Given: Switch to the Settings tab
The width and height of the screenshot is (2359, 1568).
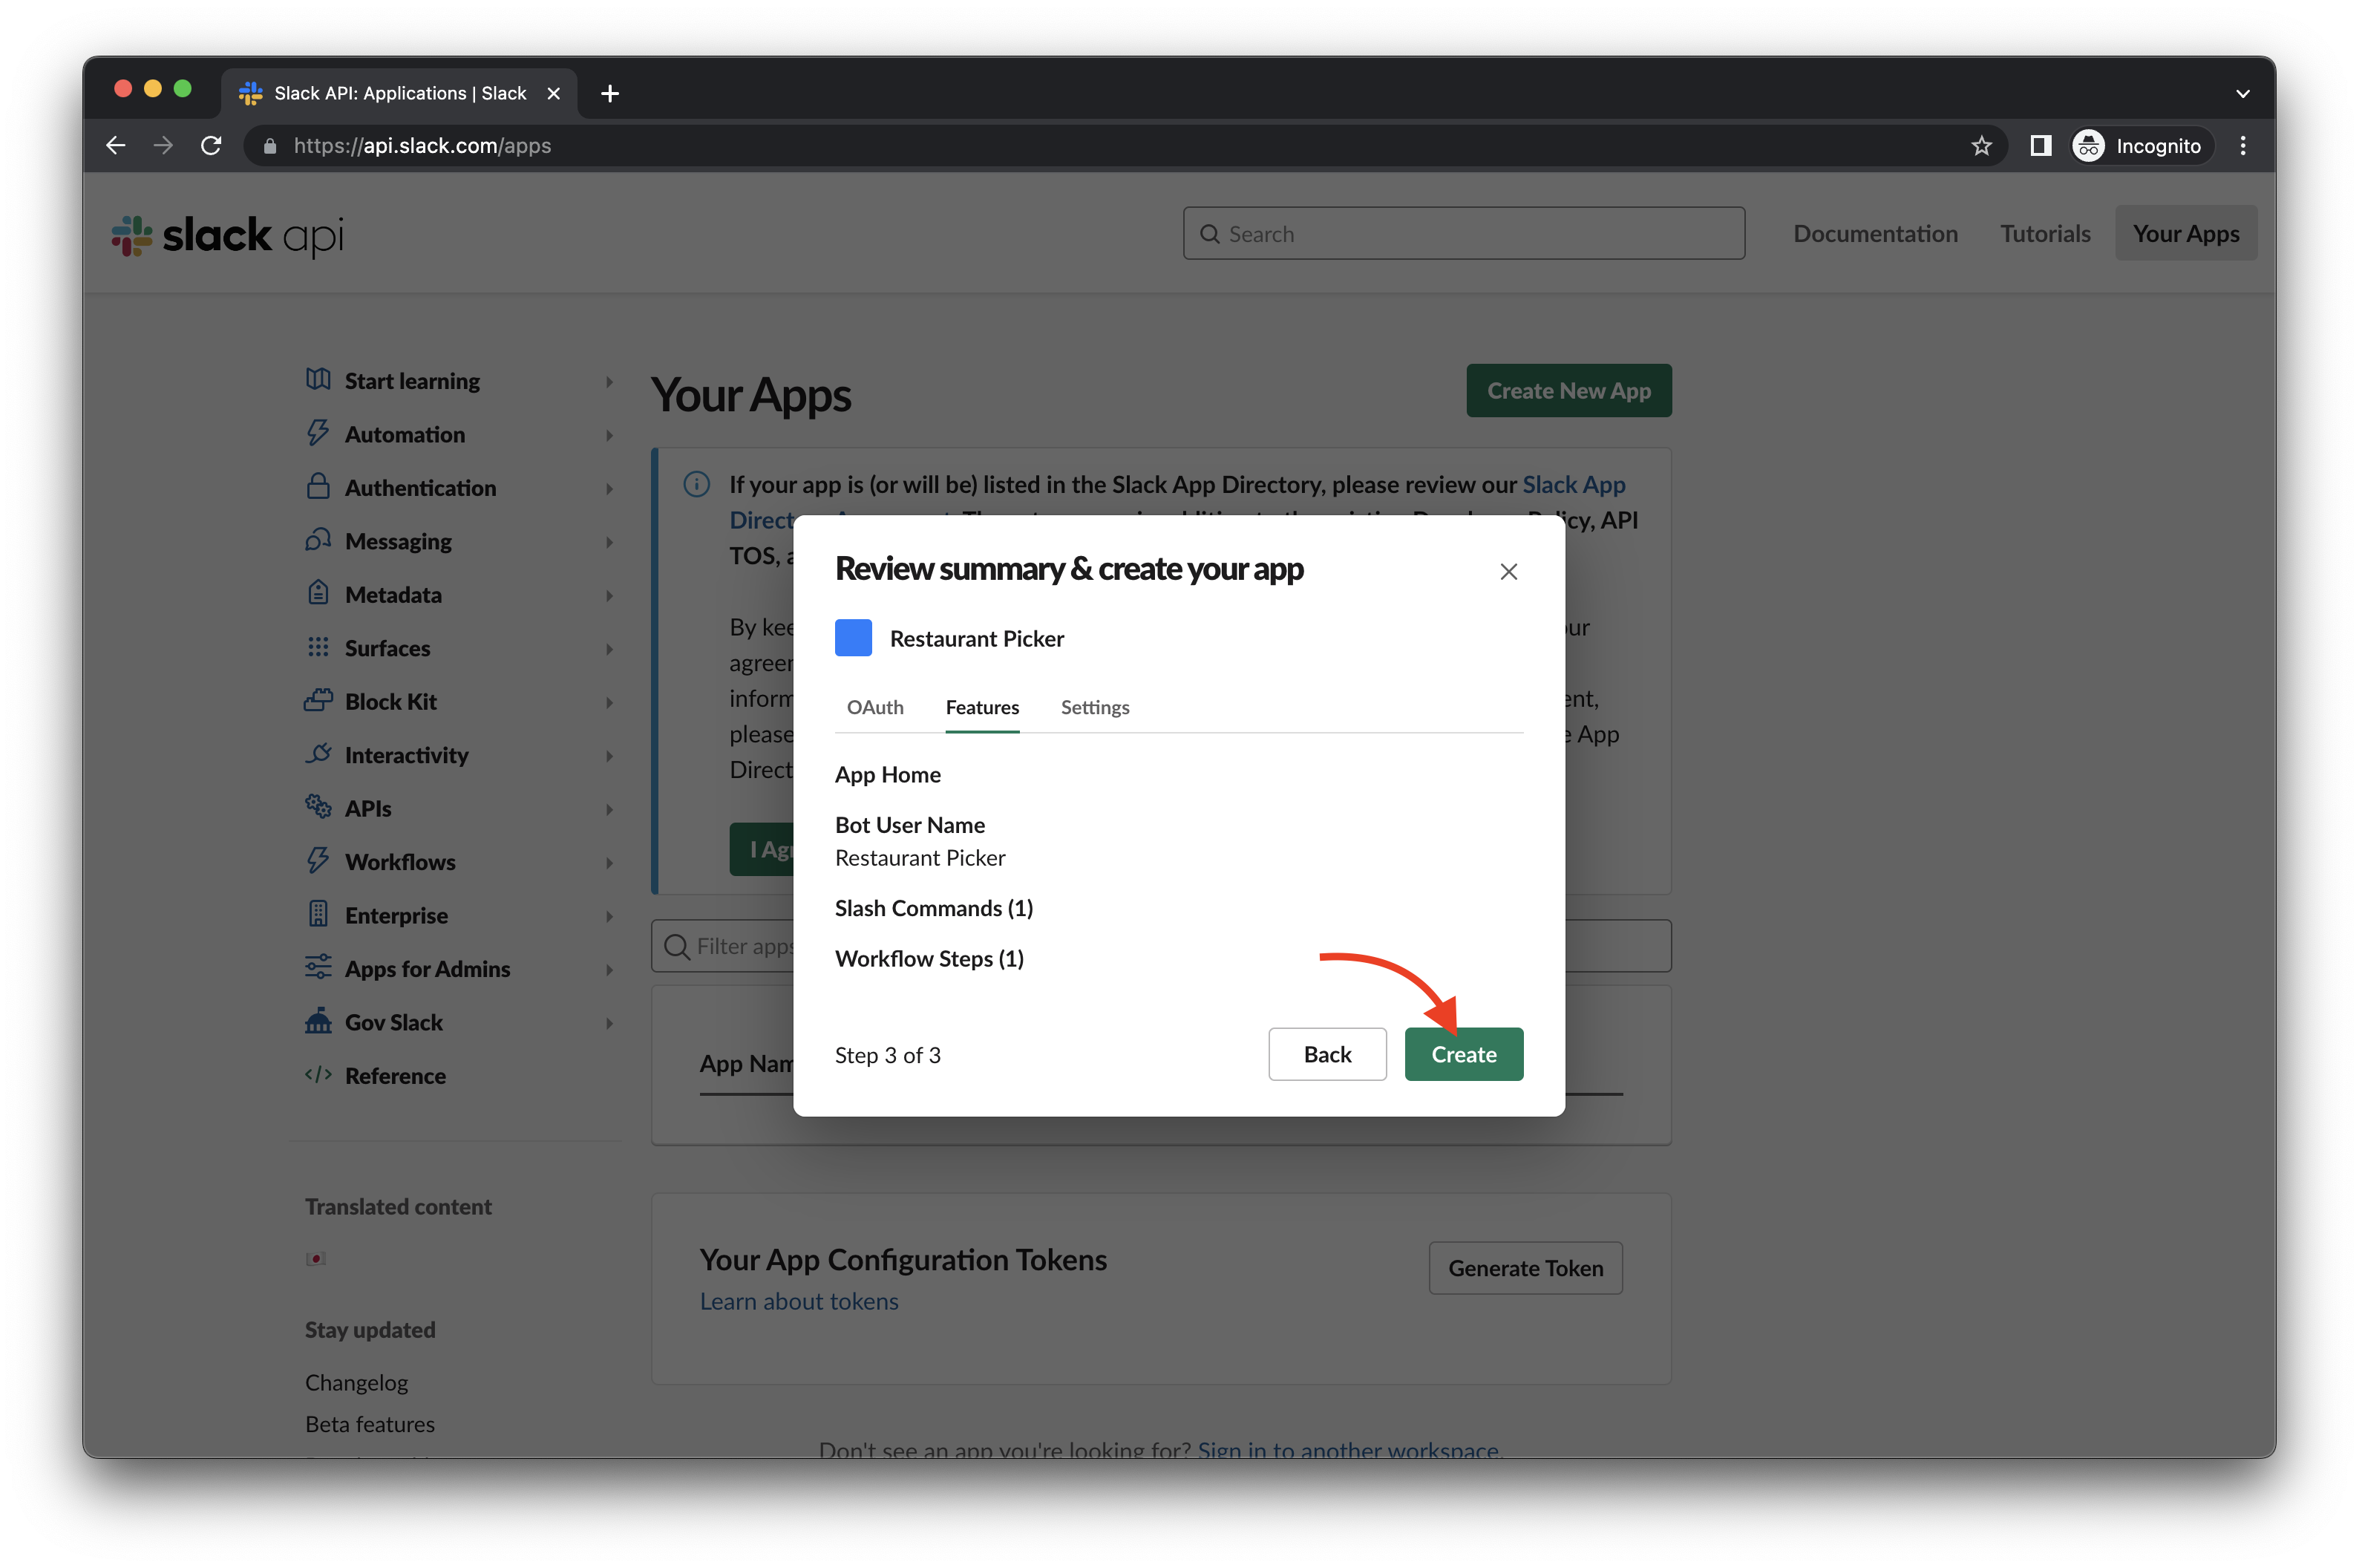Looking at the screenshot, I should [x=1095, y=707].
